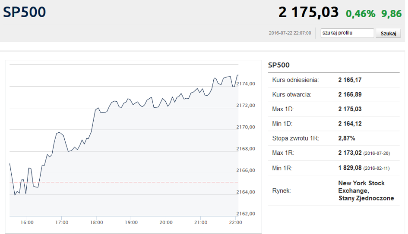Click the Stopa zwrotu 1R value 2,87%
The height and width of the screenshot is (234, 408).
pyautogui.click(x=347, y=138)
